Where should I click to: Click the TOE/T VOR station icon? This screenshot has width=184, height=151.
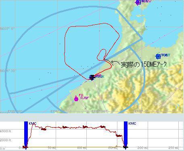click(x=158, y=56)
